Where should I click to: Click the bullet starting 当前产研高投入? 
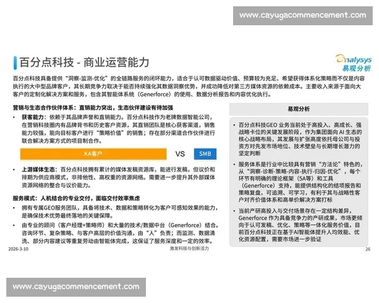[x=300, y=225]
